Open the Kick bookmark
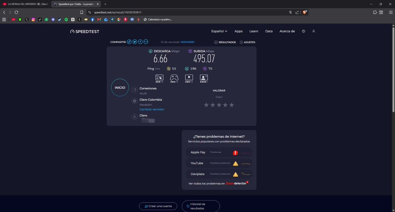 click(x=20, y=20)
